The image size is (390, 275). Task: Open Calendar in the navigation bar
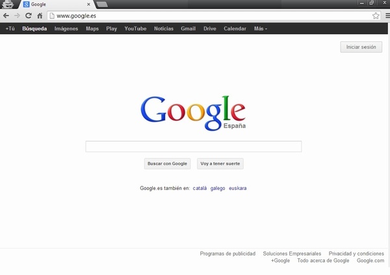click(235, 29)
